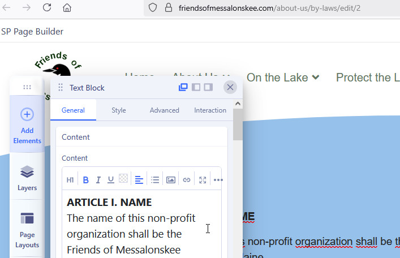
Task: Open the text color picker swatch
Action: click(123, 178)
